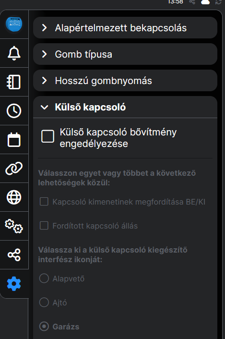225x339 pixels.
Task: Check Kapcsoló kimenetinek megfordítása BE/KI
Action: 44,202
